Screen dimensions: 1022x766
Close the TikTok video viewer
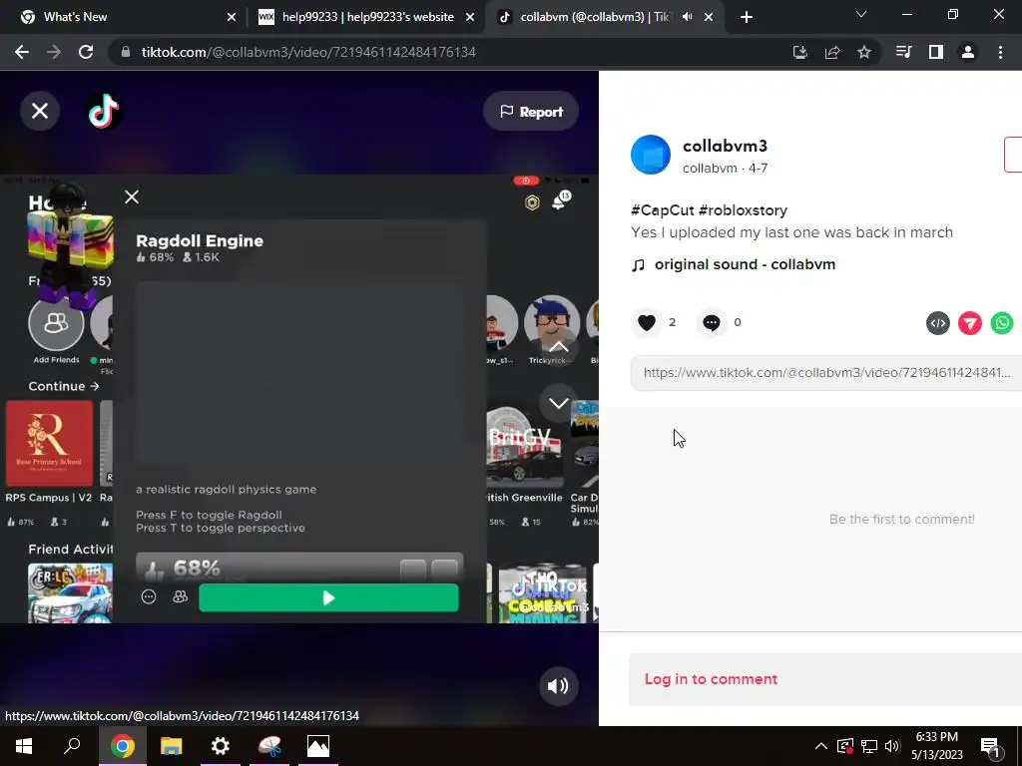point(40,111)
